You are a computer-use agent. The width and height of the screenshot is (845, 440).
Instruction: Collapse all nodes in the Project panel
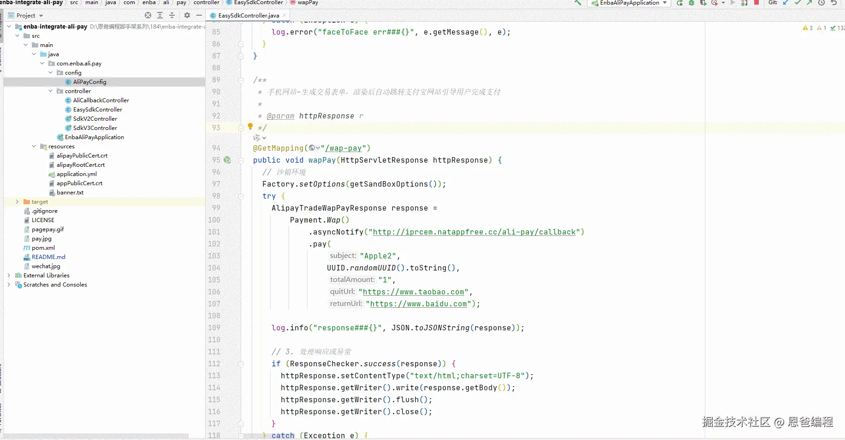(x=172, y=15)
